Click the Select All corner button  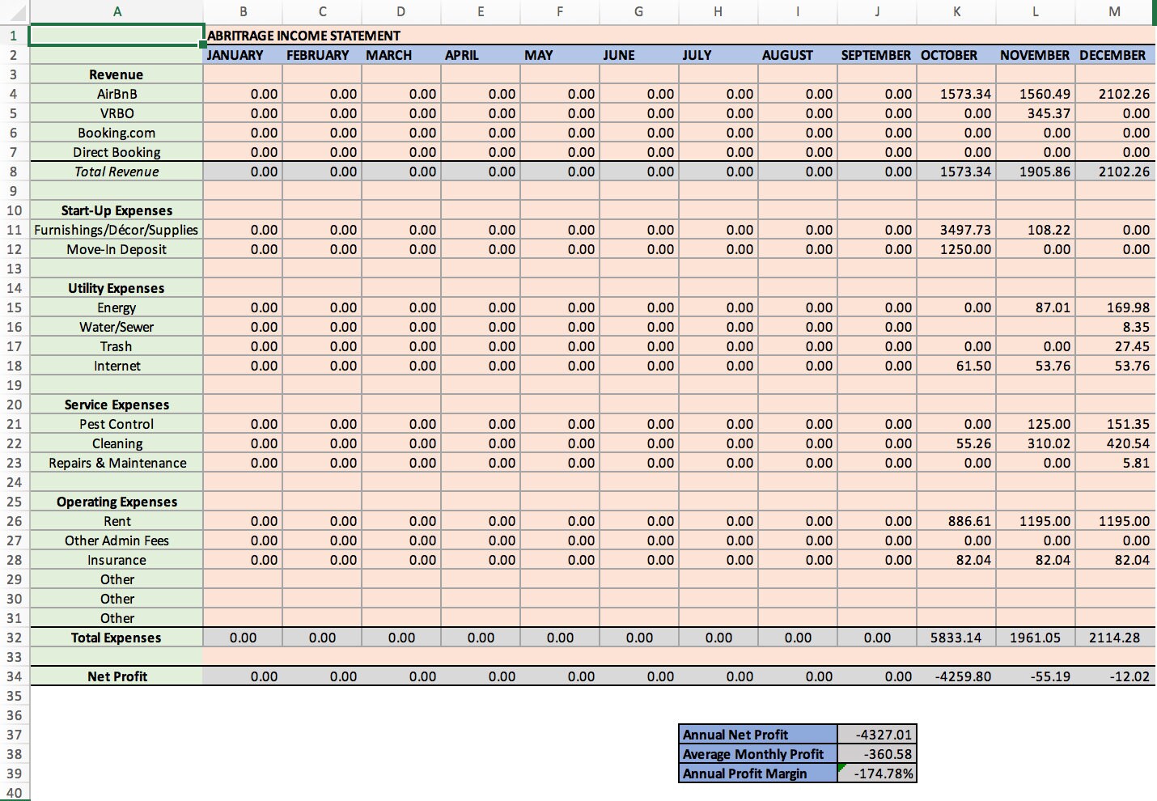click(14, 11)
